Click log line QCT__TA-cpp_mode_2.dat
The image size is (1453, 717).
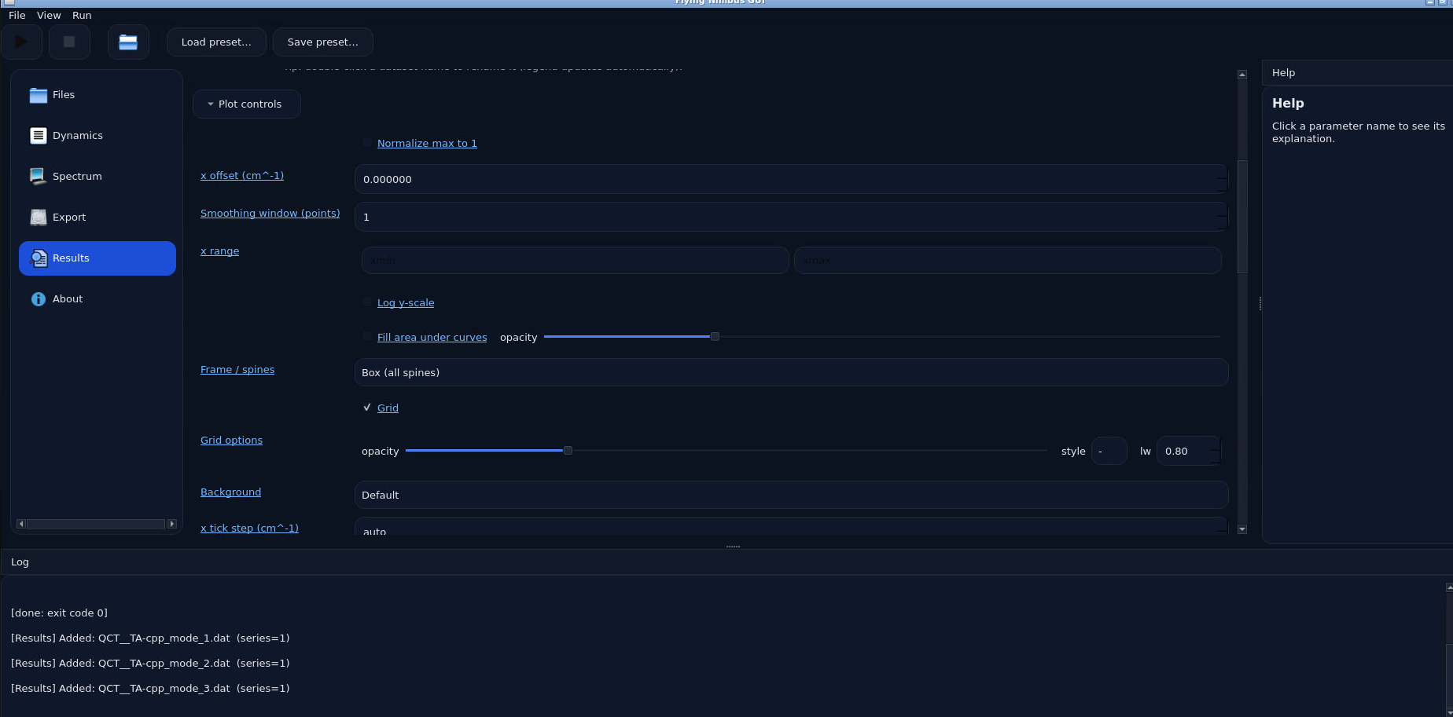click(x=150, y=663)
